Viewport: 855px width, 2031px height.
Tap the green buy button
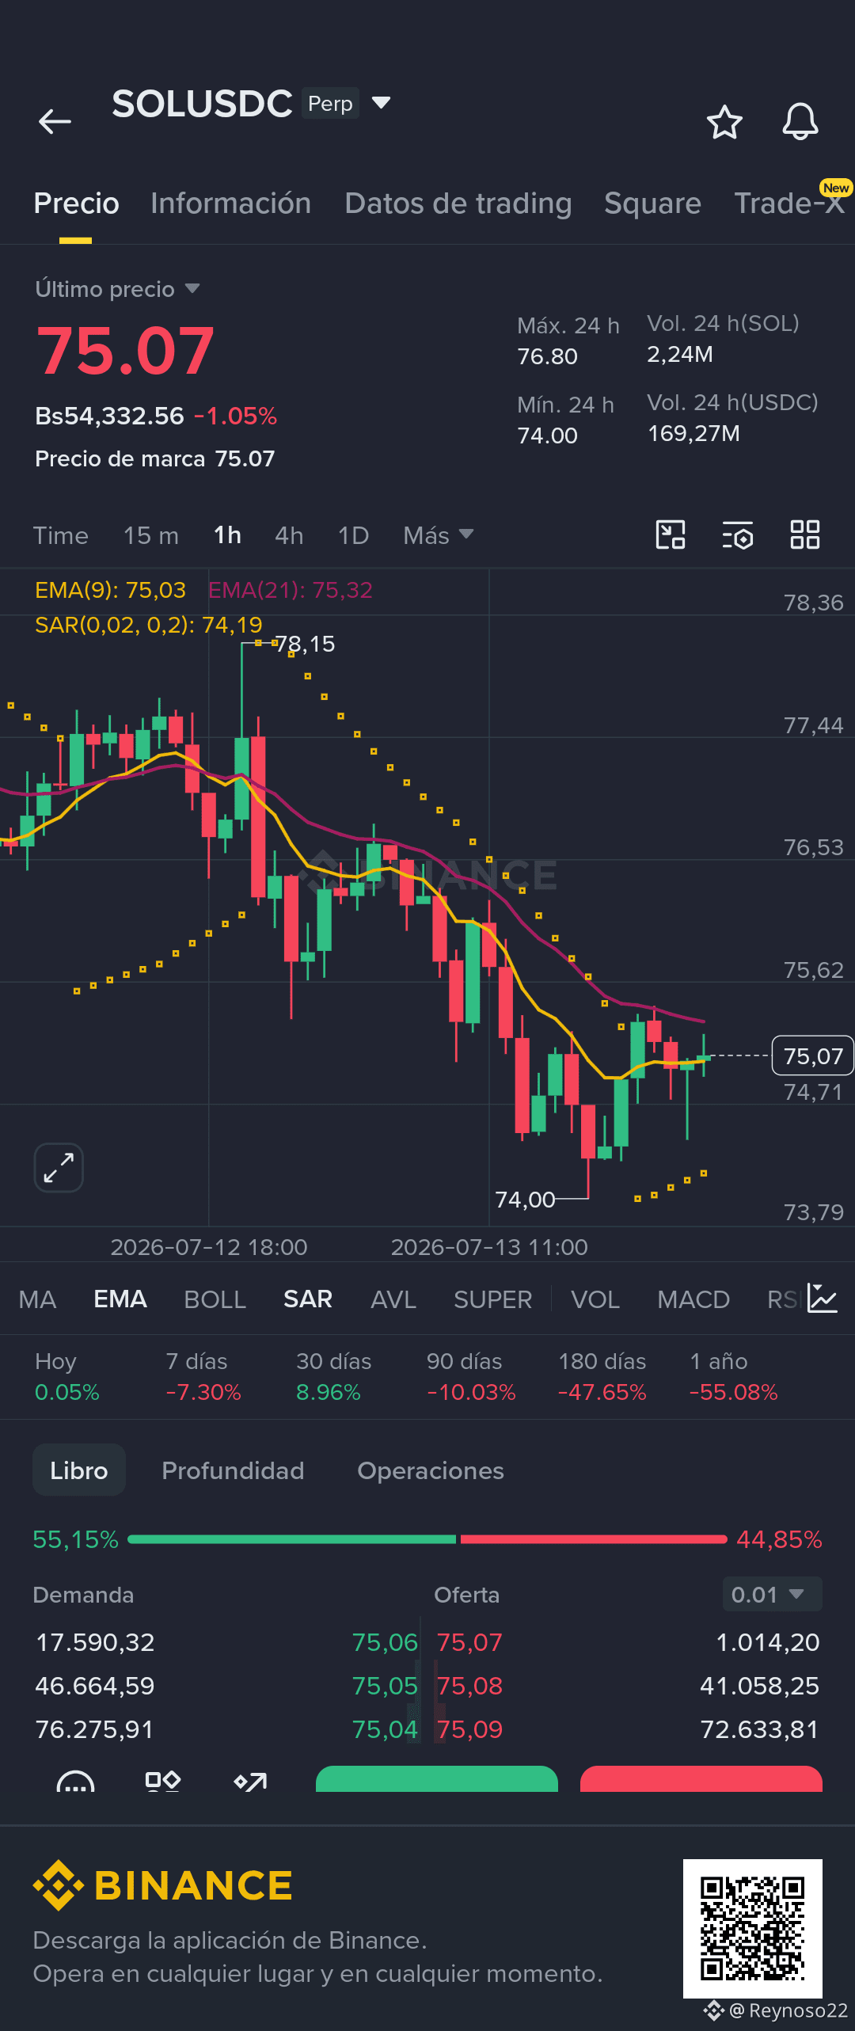[x=437, y=1779]
